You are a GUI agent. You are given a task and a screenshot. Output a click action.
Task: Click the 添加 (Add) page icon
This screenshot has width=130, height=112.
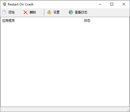[x=4, y=12]
